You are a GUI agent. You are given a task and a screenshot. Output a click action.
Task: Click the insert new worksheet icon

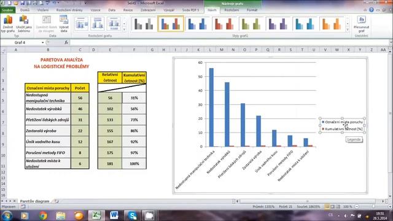tap(56, 201)
